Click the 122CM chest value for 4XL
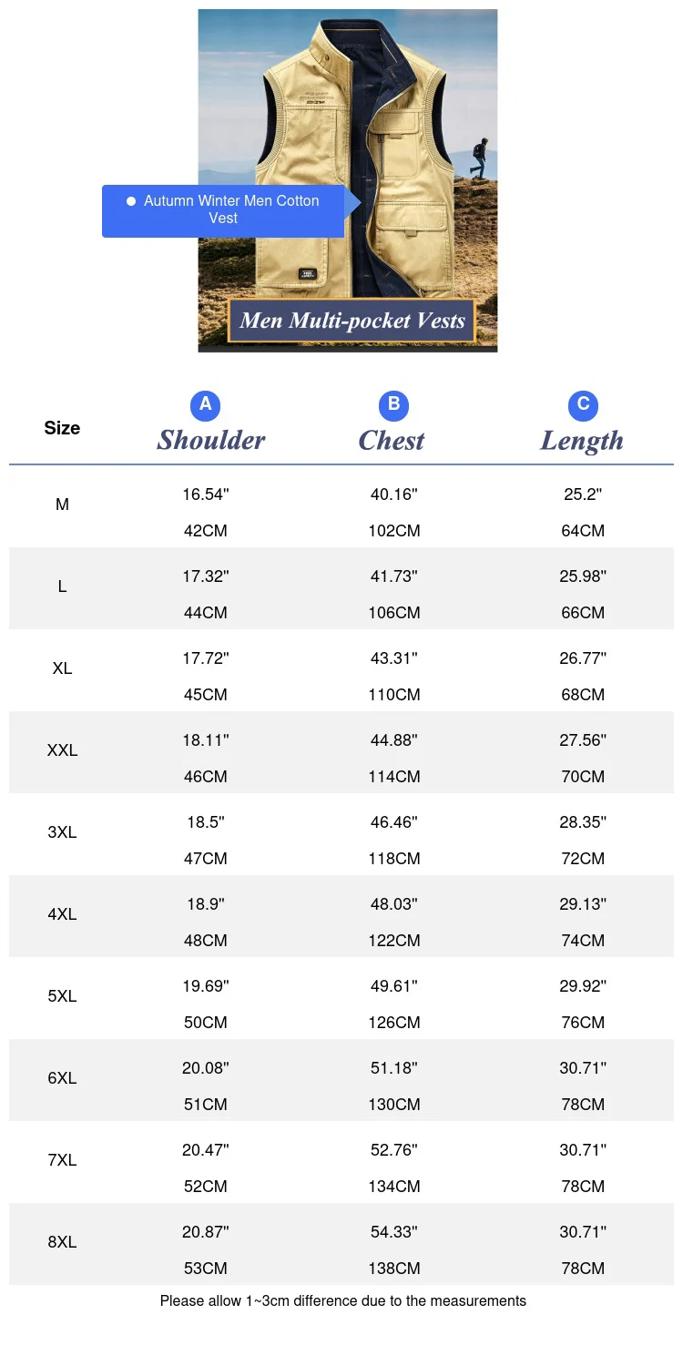Screen dimensions: 683x1366 pos(394,941)
